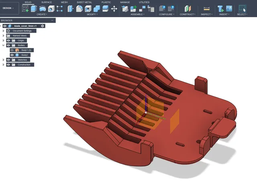Click the Insert image canvas icon

click(229, 8)
